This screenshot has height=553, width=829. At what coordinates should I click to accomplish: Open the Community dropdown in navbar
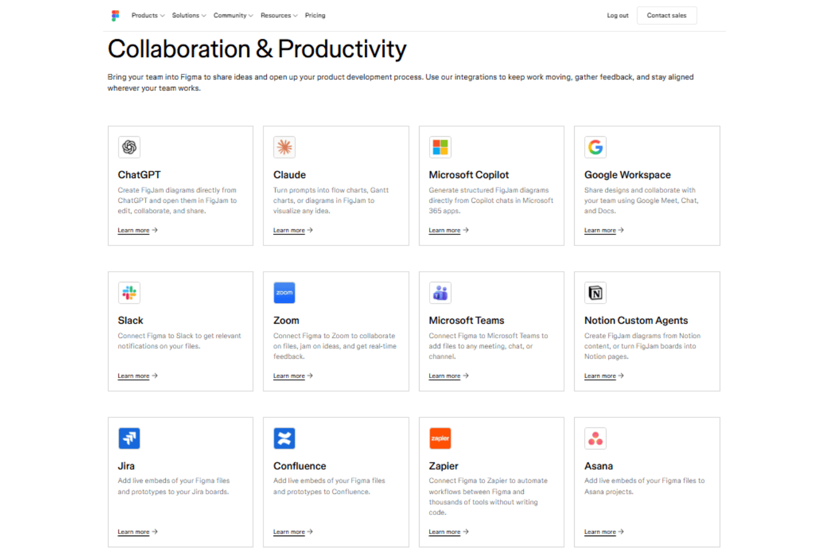click(x=233, y=16)
